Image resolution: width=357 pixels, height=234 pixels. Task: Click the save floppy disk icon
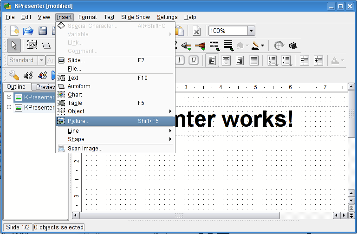(43, 31)
